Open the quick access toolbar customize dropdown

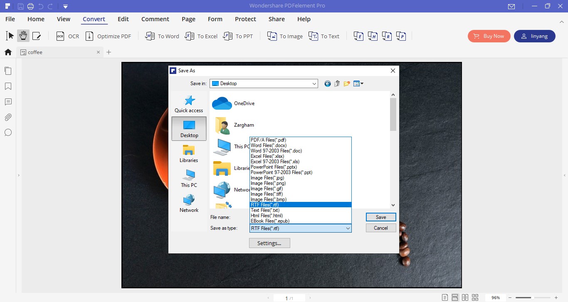[65, 6]
